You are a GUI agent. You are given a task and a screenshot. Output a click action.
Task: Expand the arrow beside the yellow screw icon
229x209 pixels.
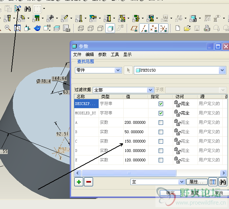[x=14, y=18]
